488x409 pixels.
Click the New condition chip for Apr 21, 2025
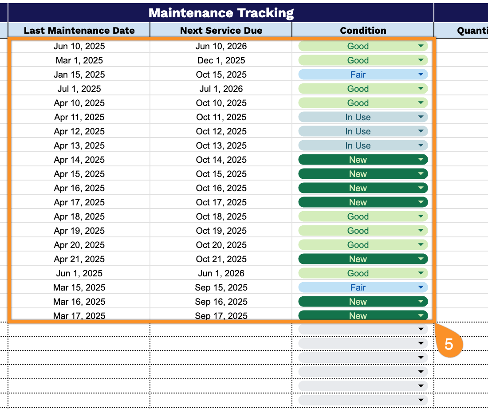(x=358, y=259)
